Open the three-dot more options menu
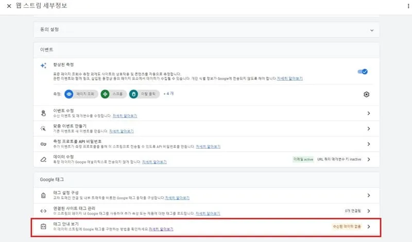The width and height of the screenshot is (412, 242). [x=408, y=6]
